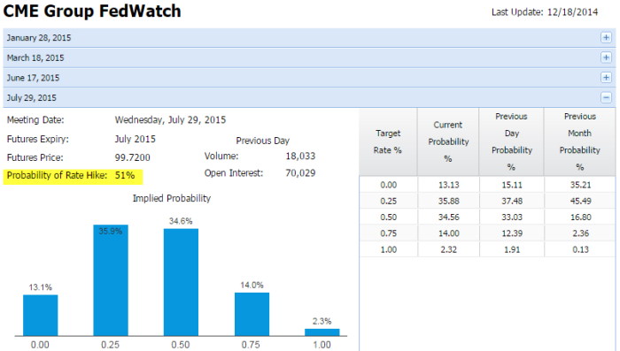This screenshot has width=620, height=351.
Task: Click the 15.11 previous day cell
Action: click(512, 185)
